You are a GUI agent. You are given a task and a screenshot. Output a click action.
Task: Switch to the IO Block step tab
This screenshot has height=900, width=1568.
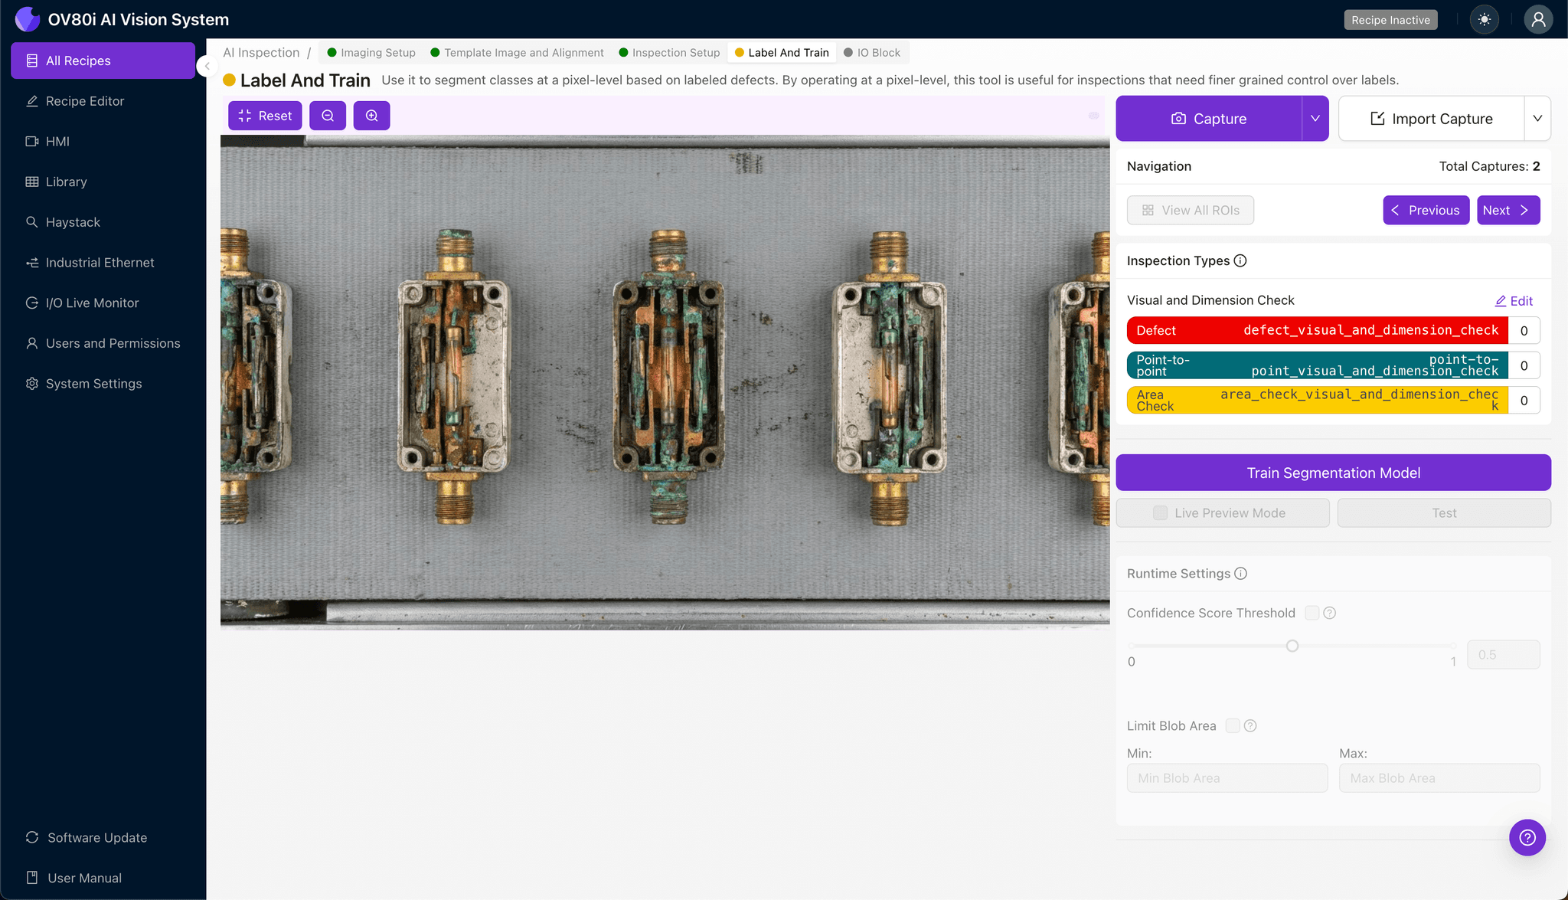point(872,53)
